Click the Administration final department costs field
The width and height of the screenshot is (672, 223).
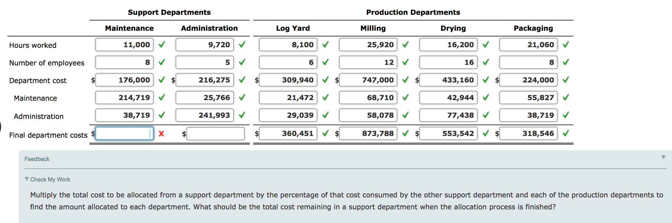pyautogui.click(x=216, y=133)
